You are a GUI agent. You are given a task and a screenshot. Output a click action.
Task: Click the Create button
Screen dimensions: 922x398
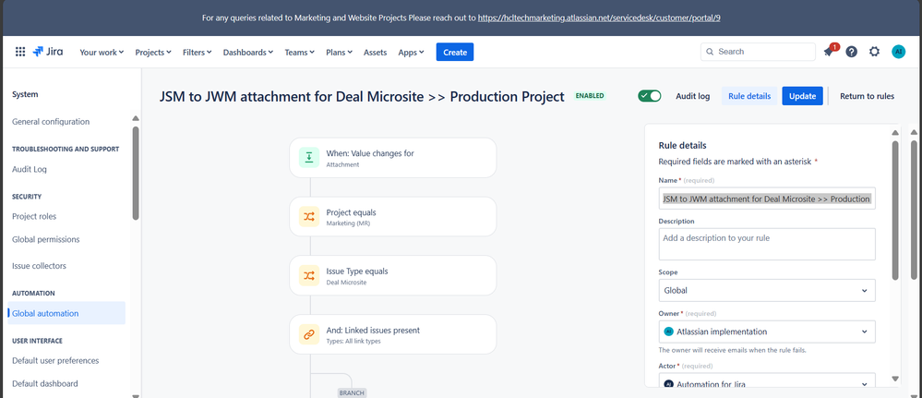[x=454, y=52]
